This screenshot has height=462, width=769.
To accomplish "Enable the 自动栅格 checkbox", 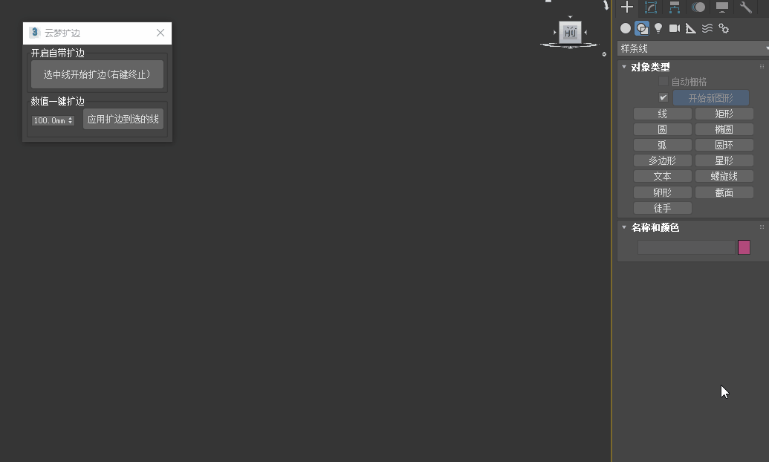I will click(x=663, y=81).
